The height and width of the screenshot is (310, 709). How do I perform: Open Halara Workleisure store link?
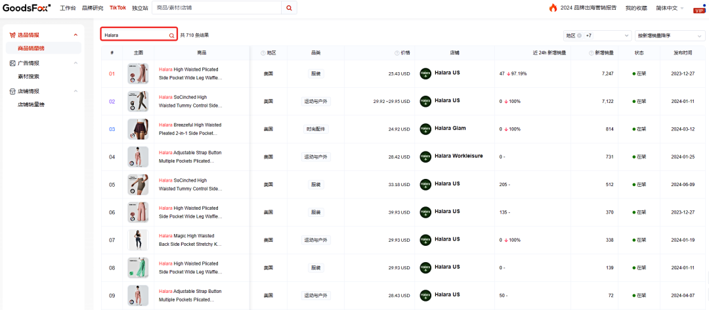pyautogui.click(x=458, y=156)
